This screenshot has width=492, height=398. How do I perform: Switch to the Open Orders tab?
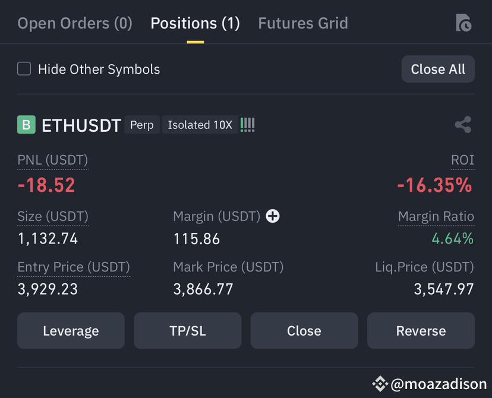pyautogui.click(x=75, y=24)
